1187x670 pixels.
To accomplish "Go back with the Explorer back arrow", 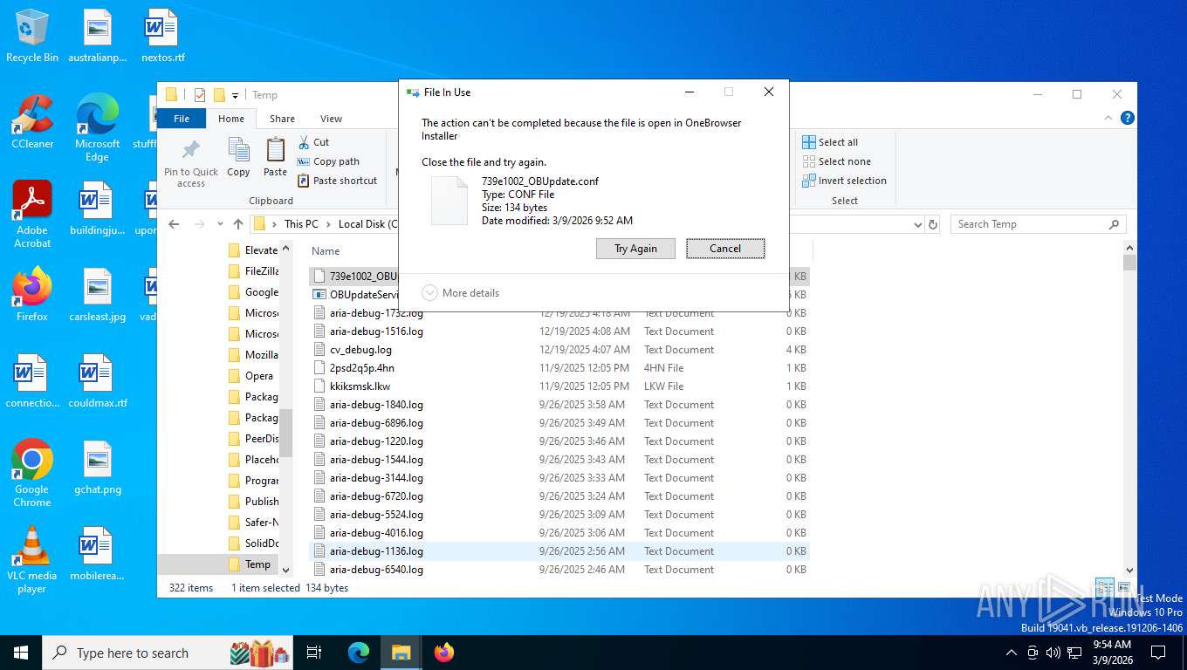I will click(174, 224).
